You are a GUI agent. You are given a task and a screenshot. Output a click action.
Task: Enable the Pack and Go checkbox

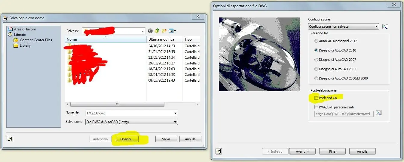point(316,98)
